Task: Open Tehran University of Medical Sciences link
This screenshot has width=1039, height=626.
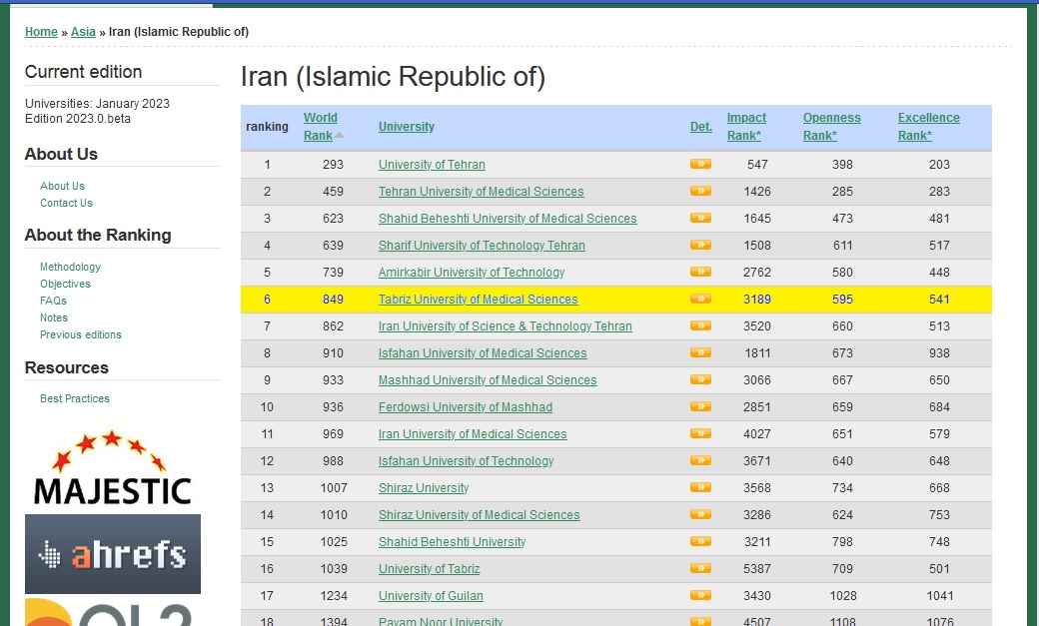Action: 481,192
